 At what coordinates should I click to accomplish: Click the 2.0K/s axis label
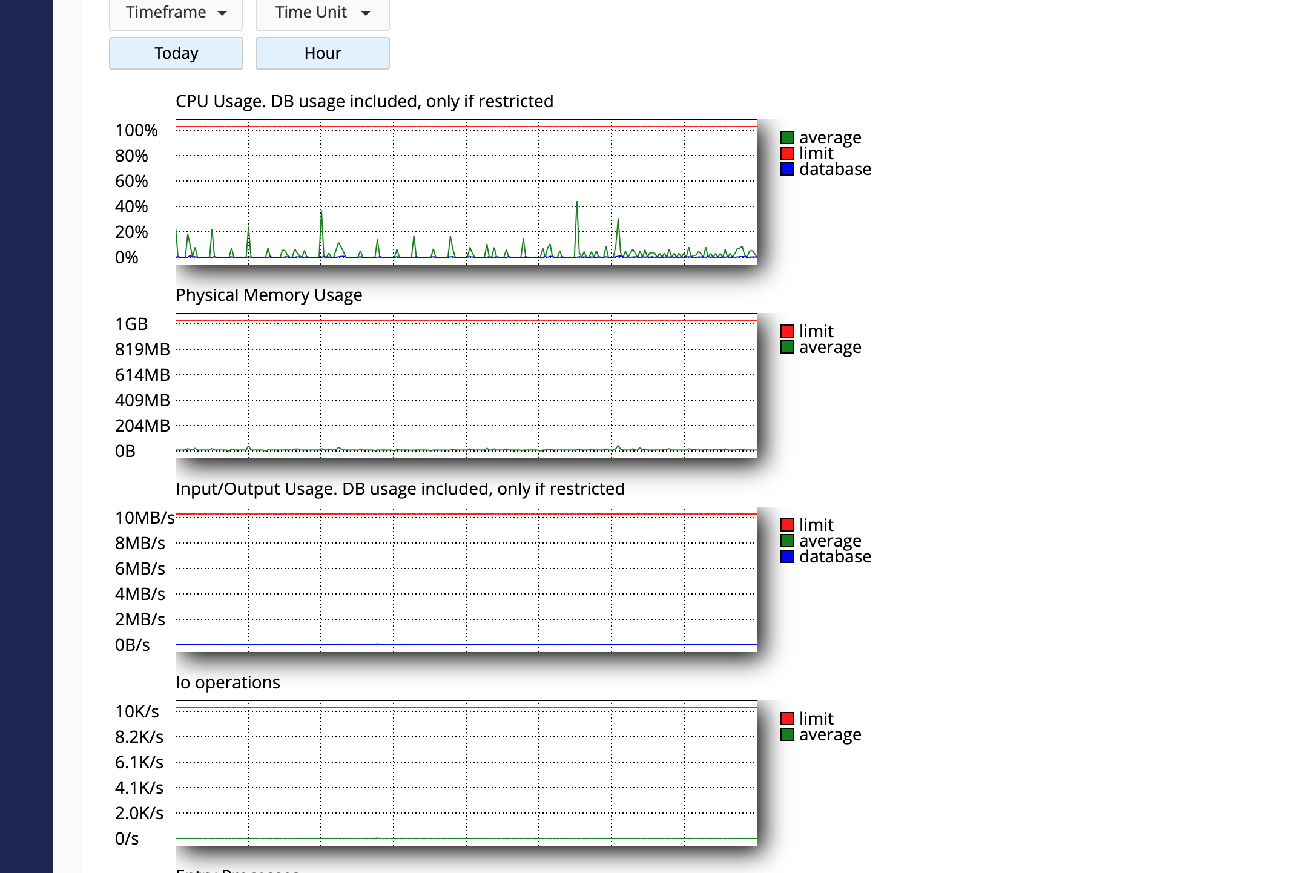[x=139, y=813]
